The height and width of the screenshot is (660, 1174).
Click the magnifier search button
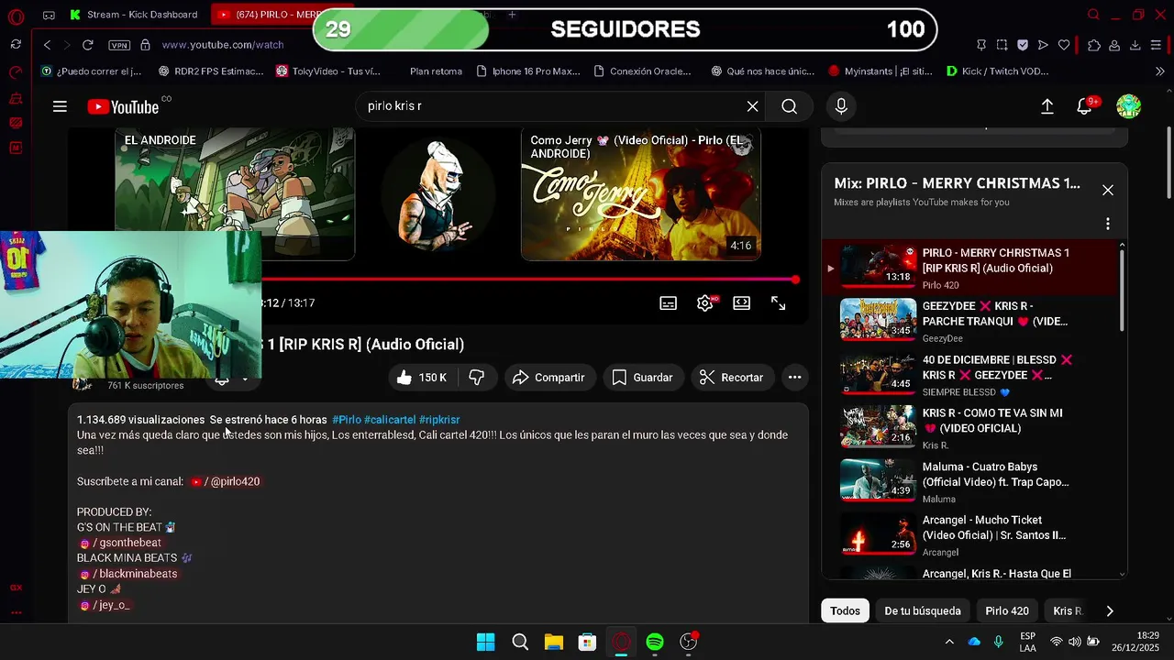[x=789, y=106]
